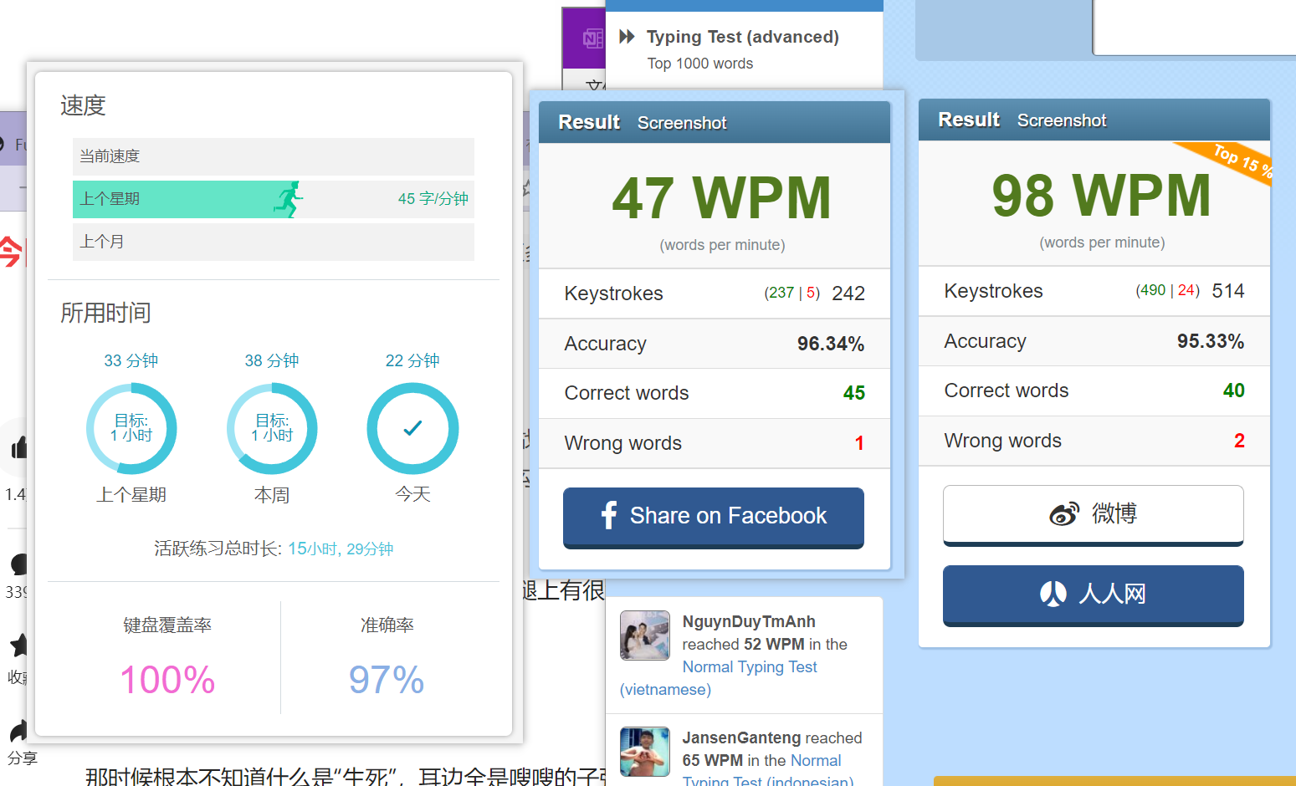
Task: Click the OneNote icon
Action: coord(593,38)
